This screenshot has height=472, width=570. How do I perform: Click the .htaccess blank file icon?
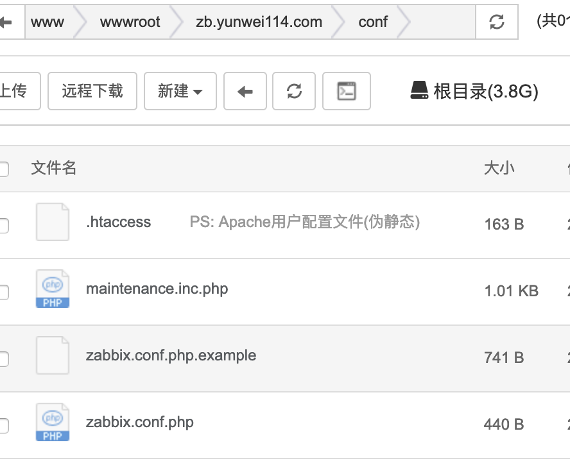(x=53, y=222)
